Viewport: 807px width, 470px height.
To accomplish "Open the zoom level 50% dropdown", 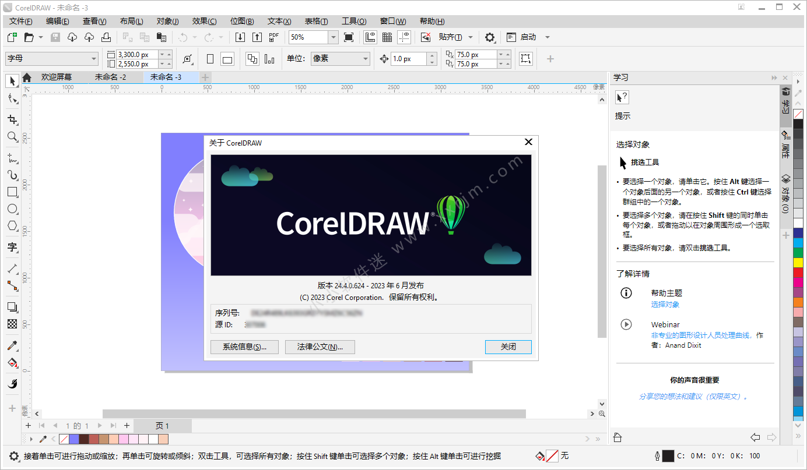I will [333, 37].
